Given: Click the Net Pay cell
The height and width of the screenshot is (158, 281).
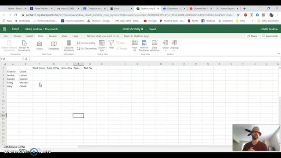Looking at the screenshot, I should [90, 68].
